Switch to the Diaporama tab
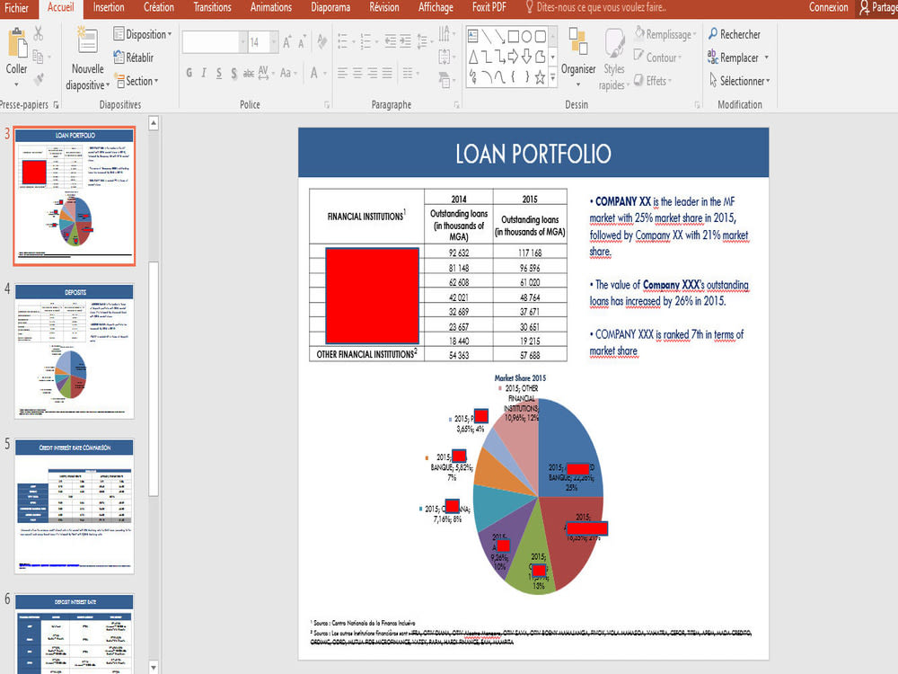The height and width of the screenshot is (674, 898). coord(330,7)
